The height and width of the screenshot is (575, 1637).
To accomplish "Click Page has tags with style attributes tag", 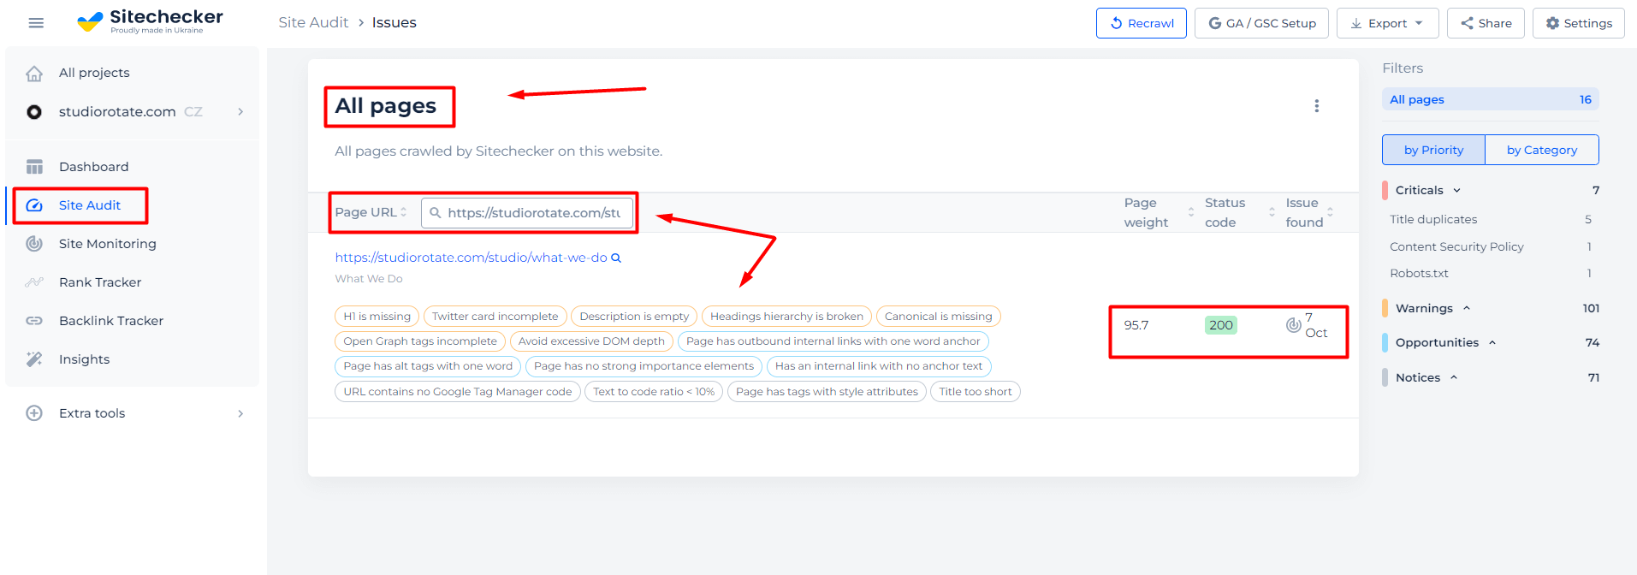I will 827,392.
